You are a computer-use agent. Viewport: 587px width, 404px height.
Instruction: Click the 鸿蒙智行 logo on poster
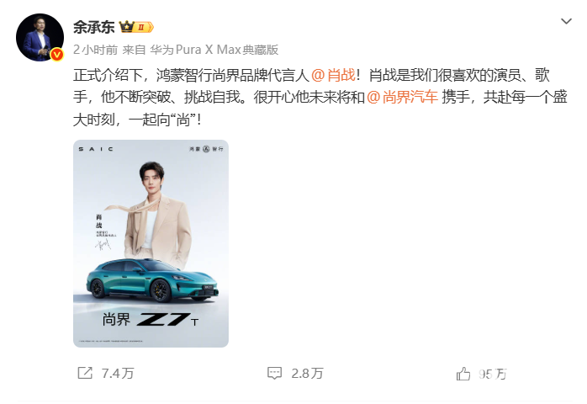point(206,149)
